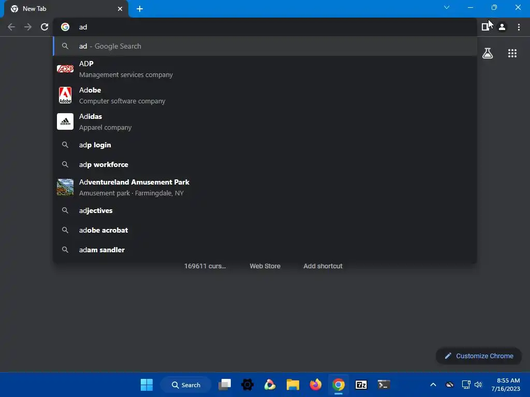Open the terminal app in taskbar
The image size is (530, 397).
coord(384,385)
